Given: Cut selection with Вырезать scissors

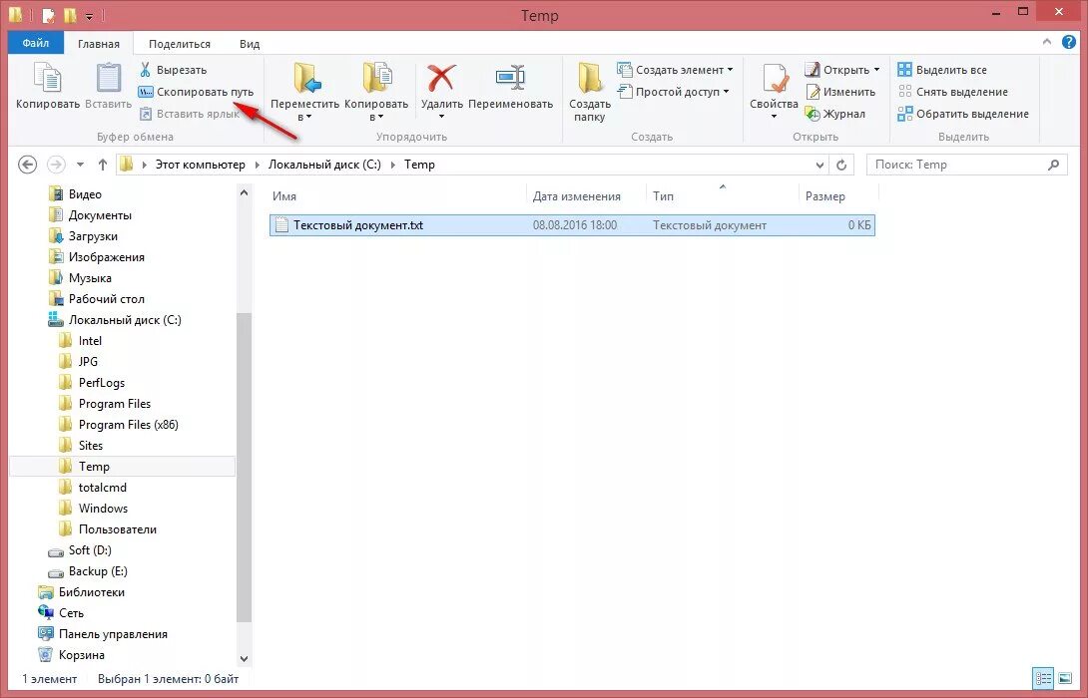Looking at the screenshot, I should coord(173,70).
